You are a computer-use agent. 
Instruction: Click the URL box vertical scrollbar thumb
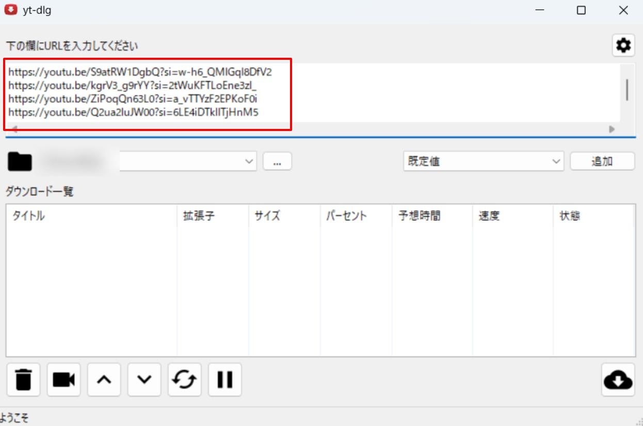click(627, 90)
